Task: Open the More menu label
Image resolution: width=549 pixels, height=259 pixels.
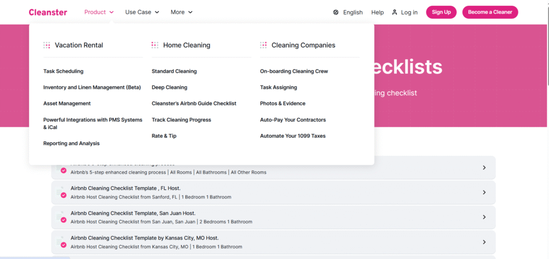Action: 177,12
